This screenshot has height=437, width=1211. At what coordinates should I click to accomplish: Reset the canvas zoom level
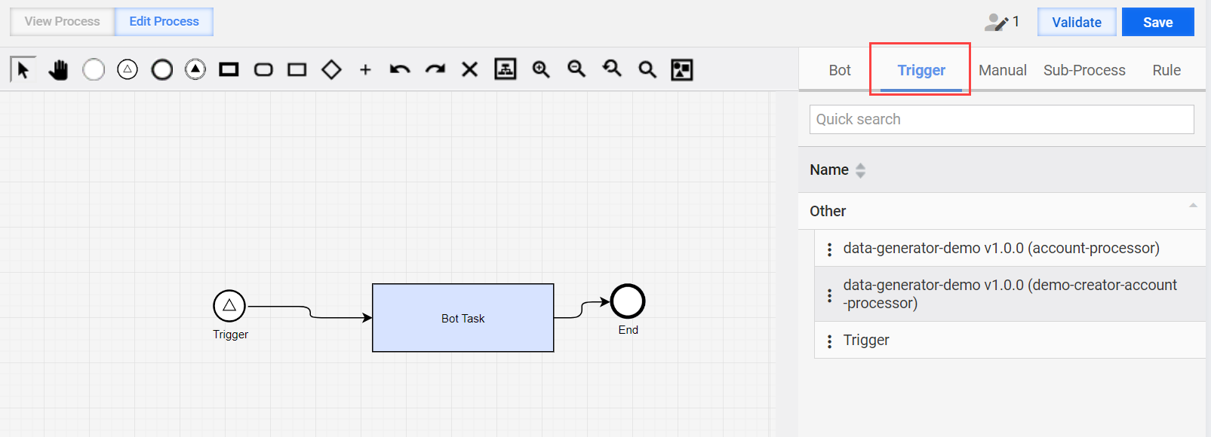612,69
